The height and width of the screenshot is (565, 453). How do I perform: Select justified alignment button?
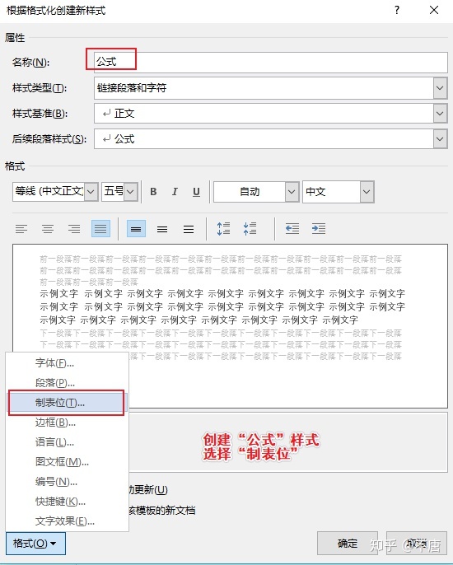pyautogui.click(x=100, y=229)
